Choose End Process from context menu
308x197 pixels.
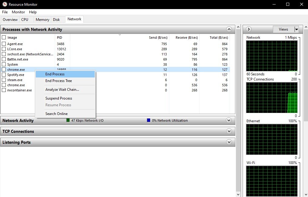55,74
